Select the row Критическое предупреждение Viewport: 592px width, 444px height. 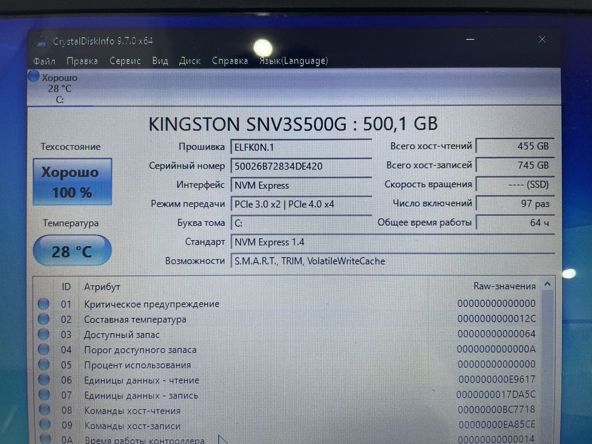pos(287,304)
